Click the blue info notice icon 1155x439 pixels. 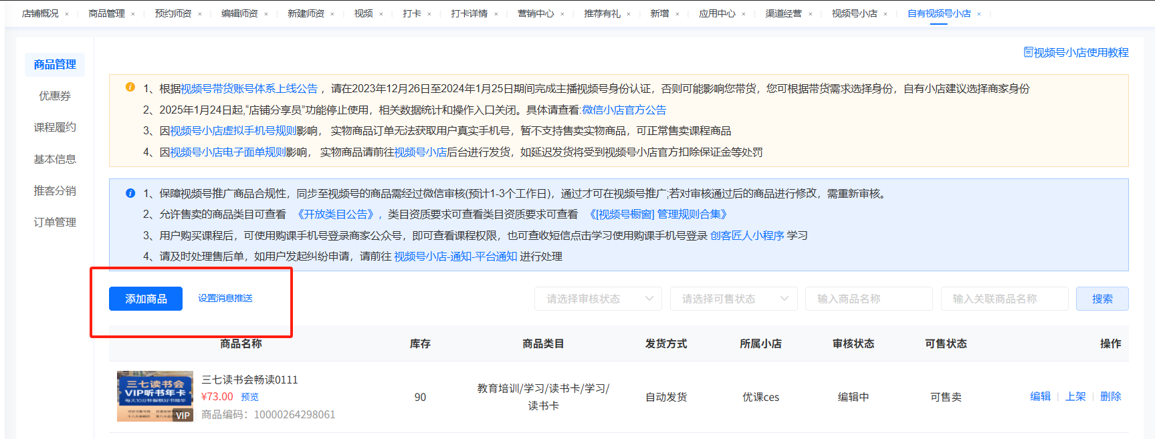coord(130,193)
